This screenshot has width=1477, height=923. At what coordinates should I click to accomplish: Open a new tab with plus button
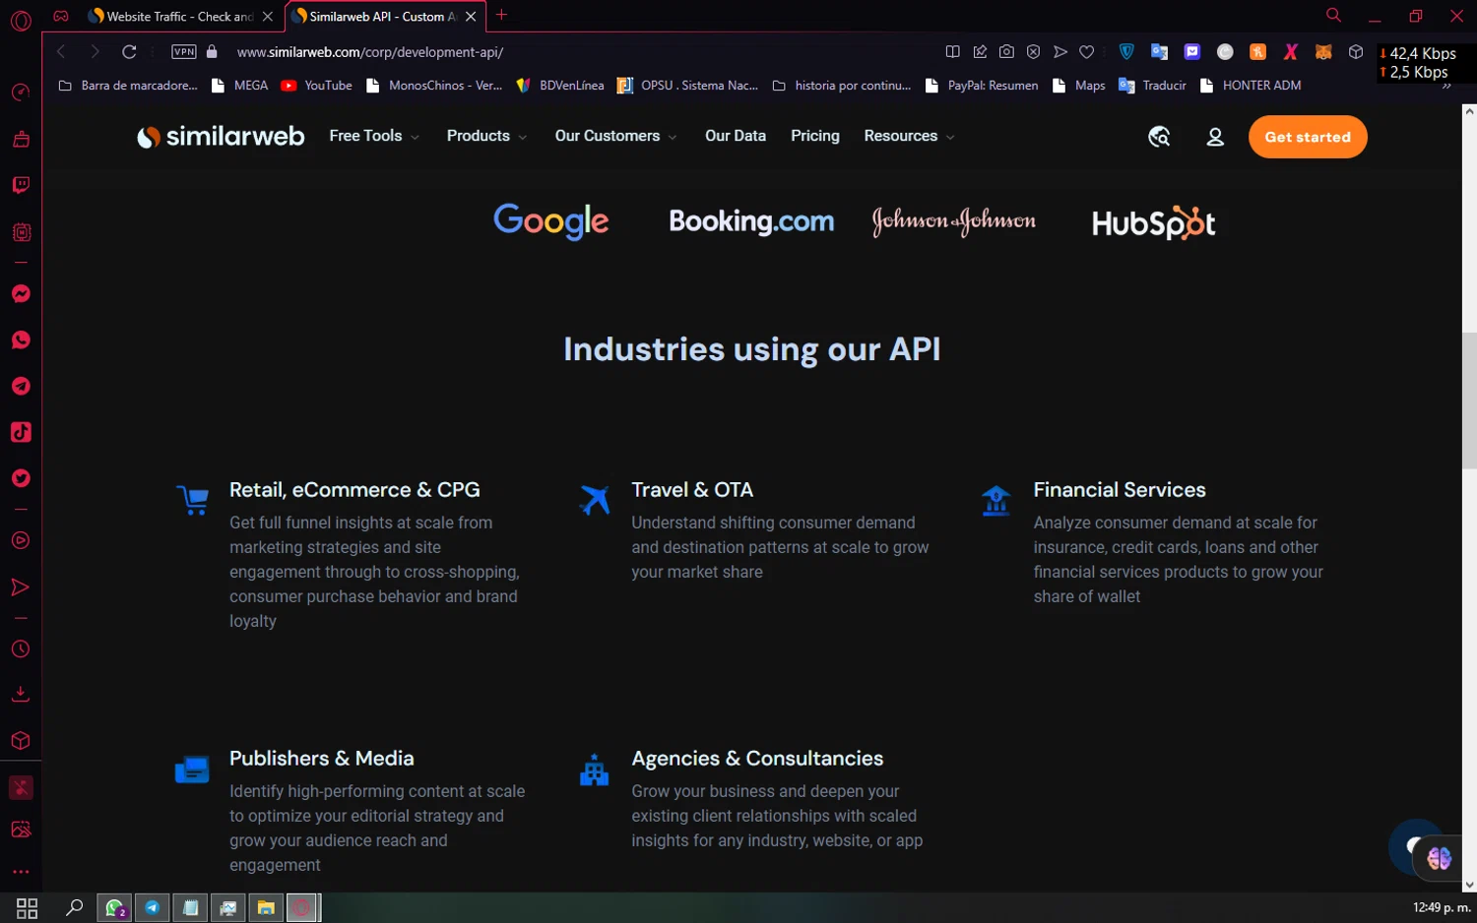click(x=501, y=15)
